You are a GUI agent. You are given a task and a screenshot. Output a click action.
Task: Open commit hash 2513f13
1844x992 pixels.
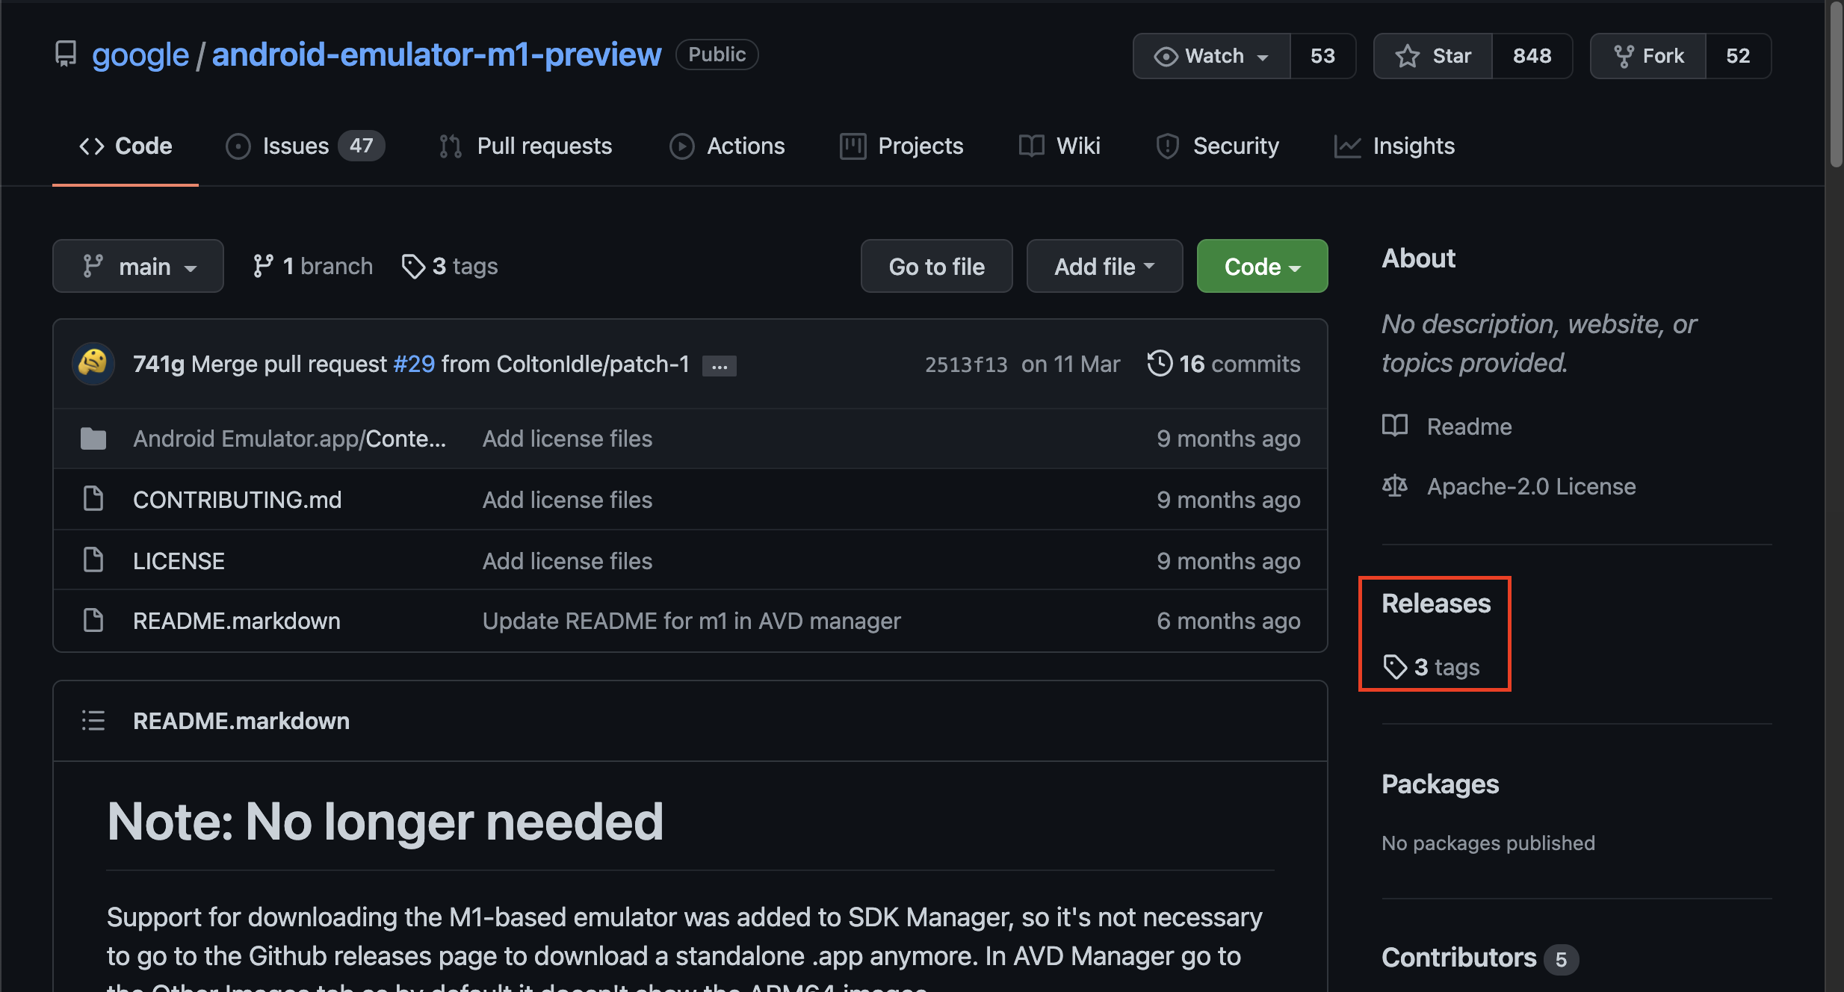[966, 364]
